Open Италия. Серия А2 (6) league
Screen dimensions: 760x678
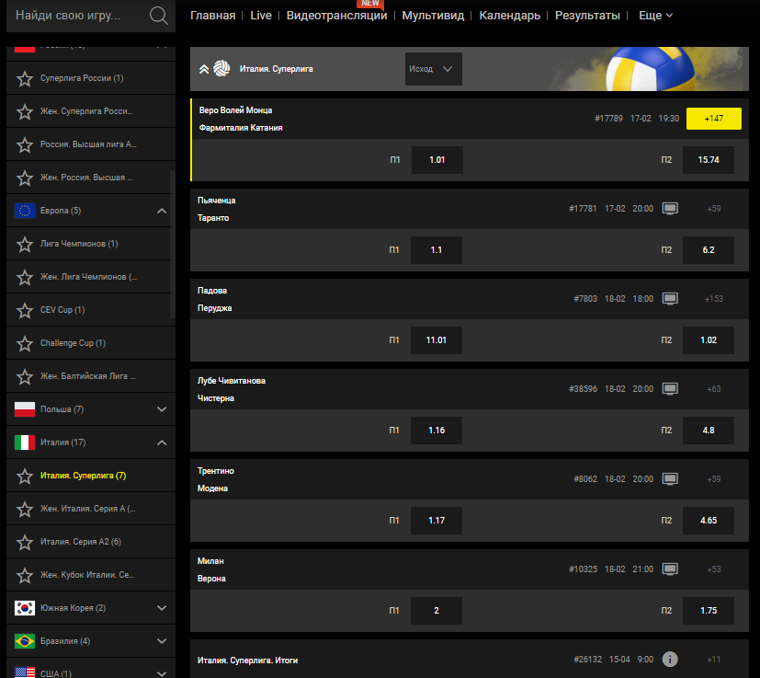(81, 542)
